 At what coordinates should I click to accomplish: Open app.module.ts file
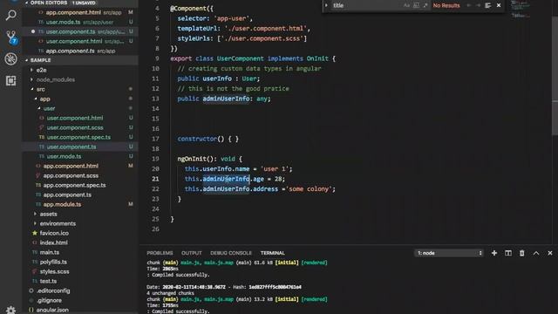[62, 204]
